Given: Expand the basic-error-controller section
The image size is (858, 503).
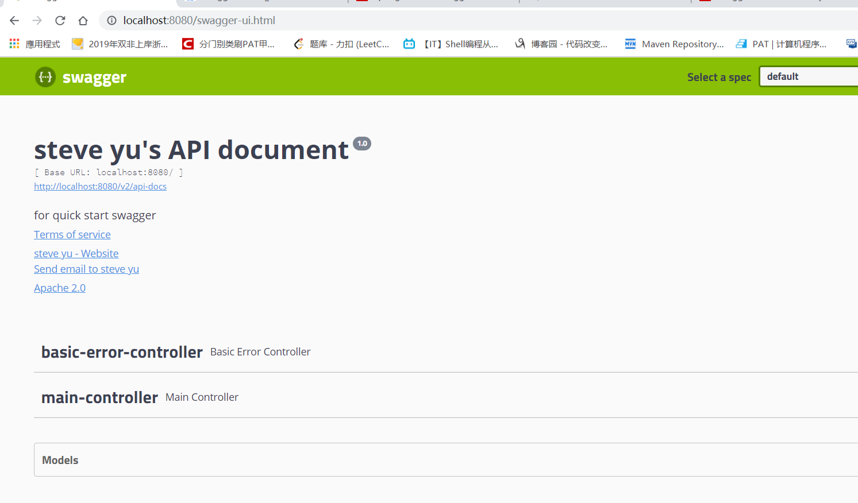Looking at the screenshot, I should 122,352.
